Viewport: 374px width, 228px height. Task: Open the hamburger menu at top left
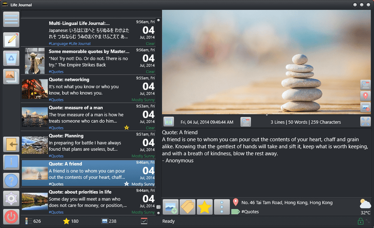11,19
